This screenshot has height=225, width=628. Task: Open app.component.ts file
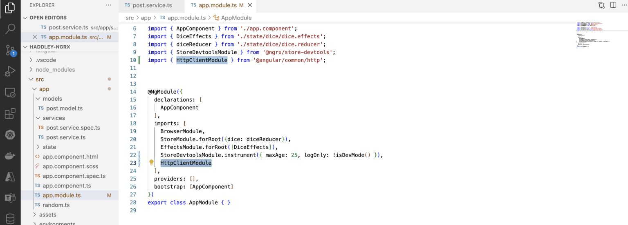[67, 186]
